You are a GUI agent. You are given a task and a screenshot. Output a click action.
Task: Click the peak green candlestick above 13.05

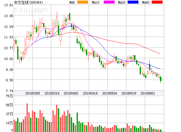click(x=70, y=16)
